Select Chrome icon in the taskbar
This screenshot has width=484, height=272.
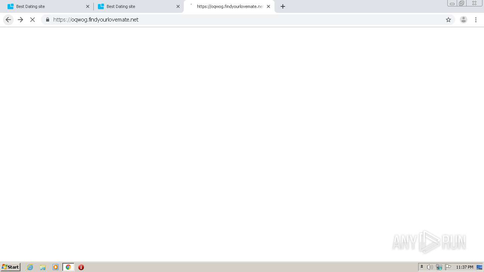tap(68, 267)
